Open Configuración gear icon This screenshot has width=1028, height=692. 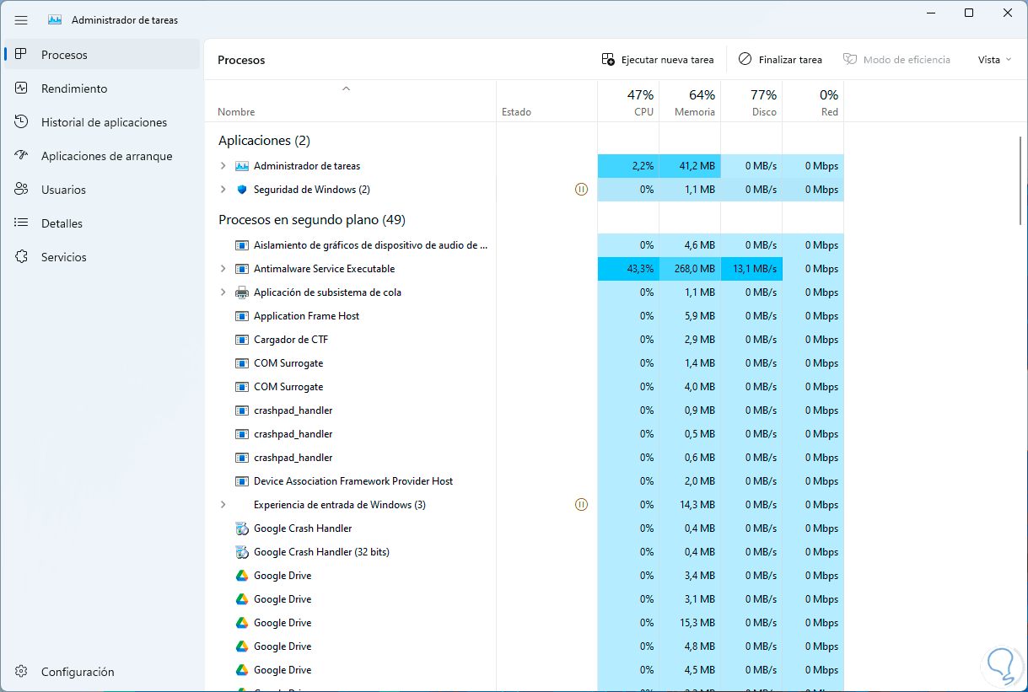coord(22,672)
